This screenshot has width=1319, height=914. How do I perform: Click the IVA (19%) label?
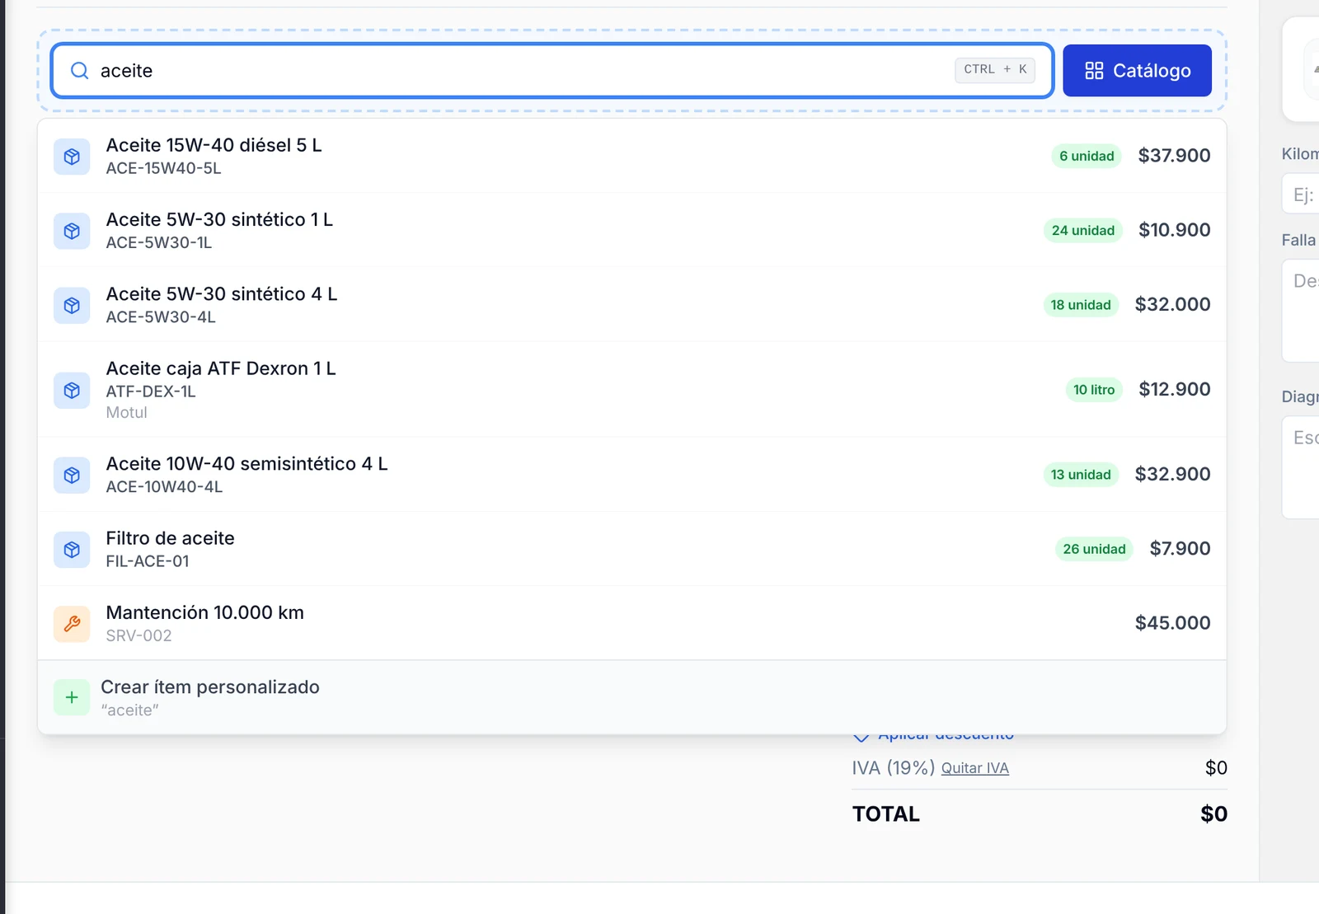click(x=894, y=768)
